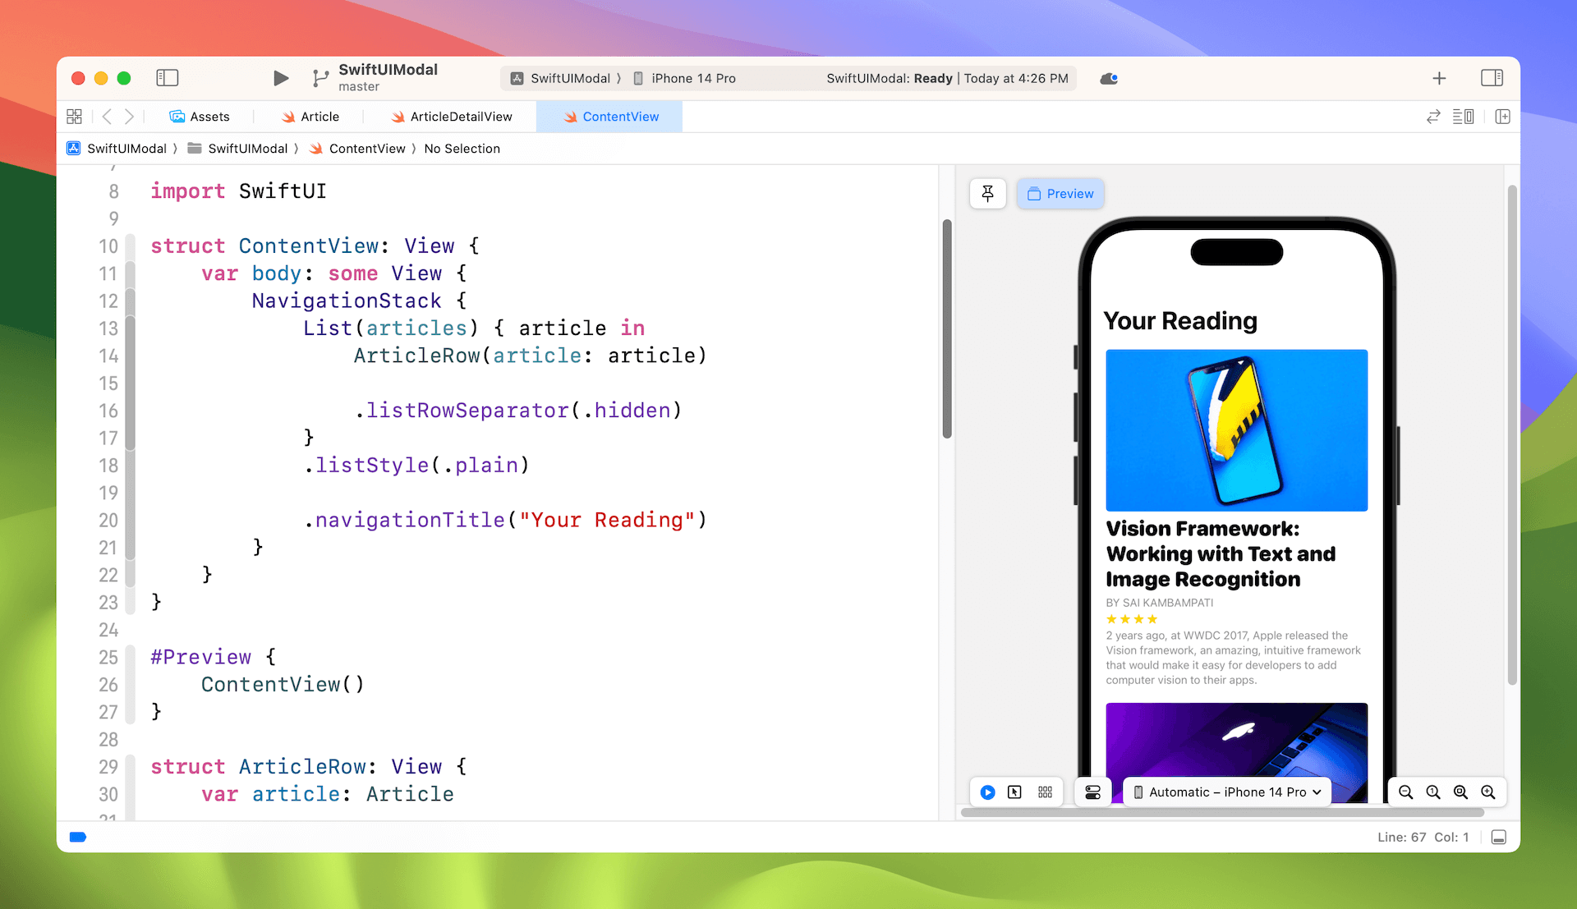Viewport: 1577px width, 909px height.
Task: Toggle the left navigator sidebar
Action: (168, 78)
